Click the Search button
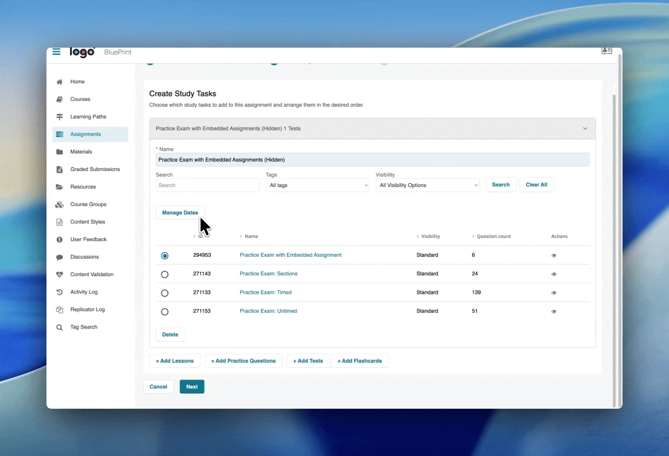This screenshot has height=456, width=669. click(501, 185)
